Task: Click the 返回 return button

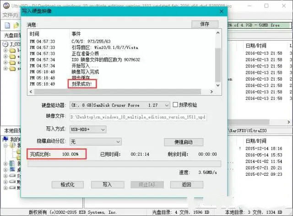Action: tap(186, 184)
